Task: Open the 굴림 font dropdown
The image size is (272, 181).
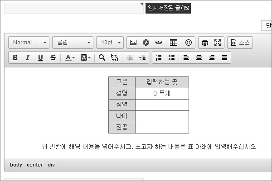Action: [x=73, y=43]
